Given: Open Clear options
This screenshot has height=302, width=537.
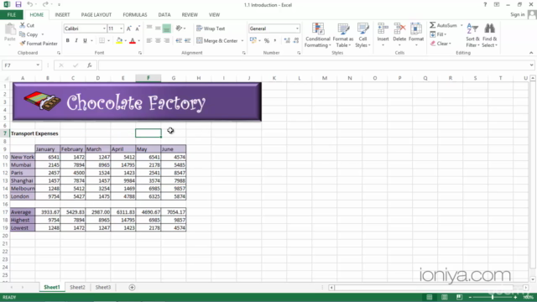Looking at the screenshot, I should tap(441, 44).
